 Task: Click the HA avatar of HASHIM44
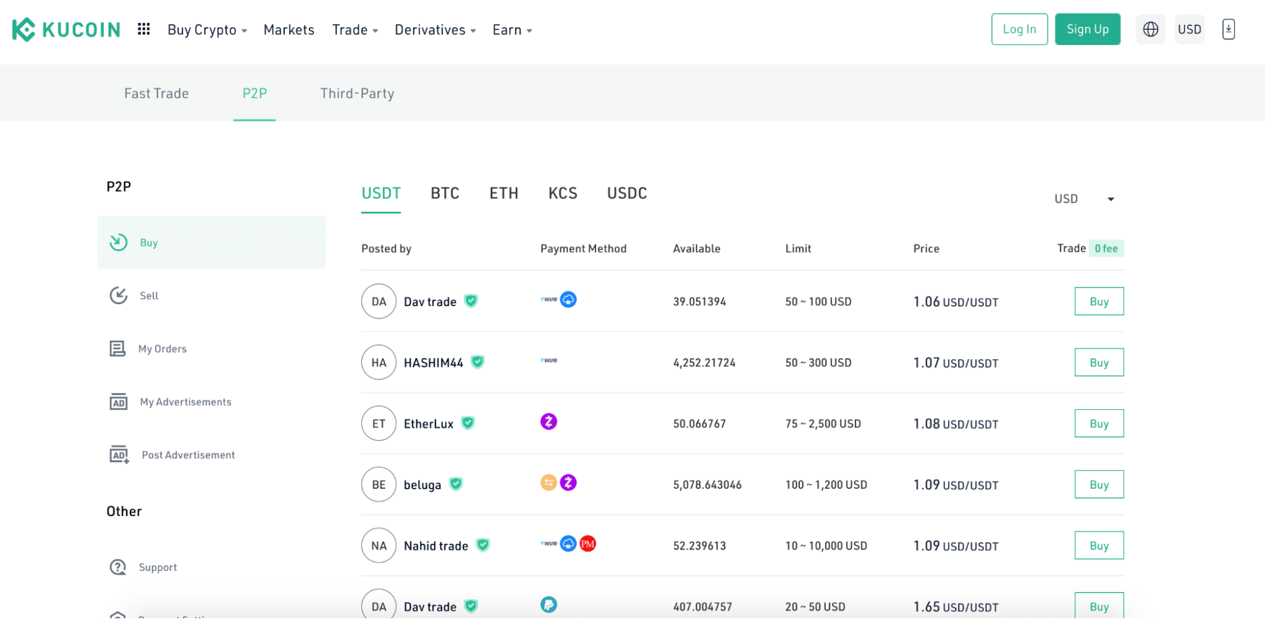pyautogui.click(x=378, y=362)
